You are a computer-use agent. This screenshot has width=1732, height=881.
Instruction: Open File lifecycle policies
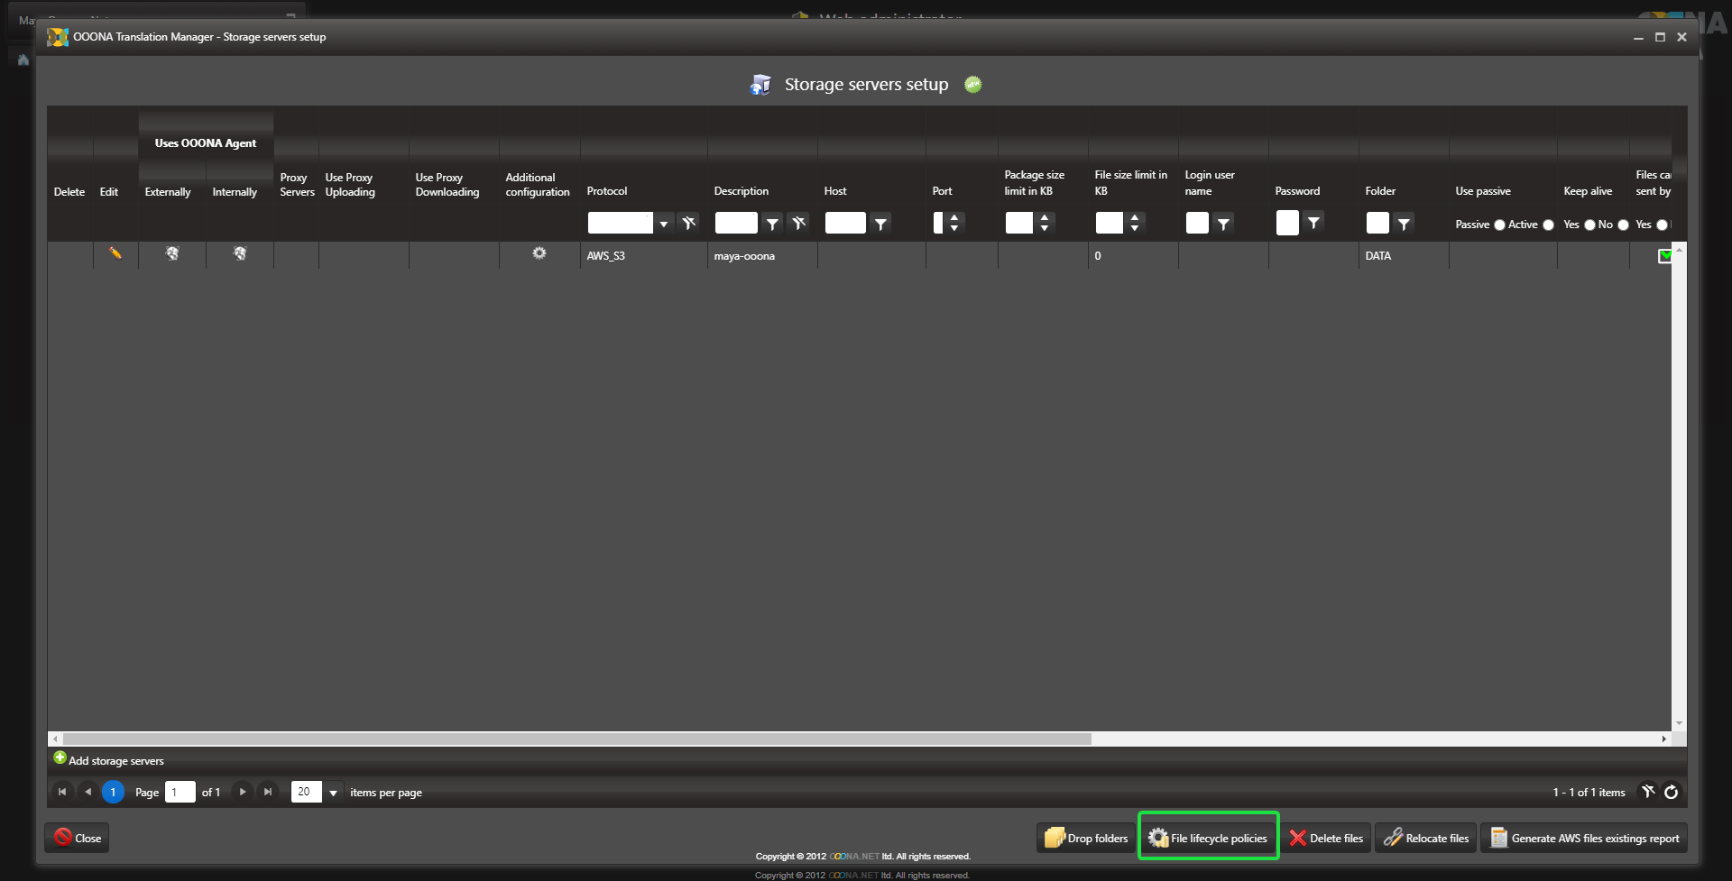[1209, 838]
